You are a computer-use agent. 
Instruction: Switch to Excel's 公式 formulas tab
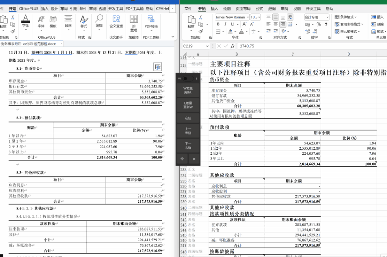[x=259, y=8]
